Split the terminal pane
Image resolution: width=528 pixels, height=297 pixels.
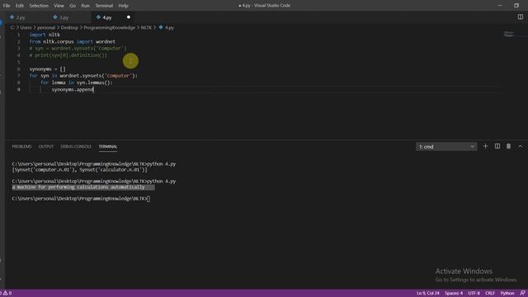(497, 146)
